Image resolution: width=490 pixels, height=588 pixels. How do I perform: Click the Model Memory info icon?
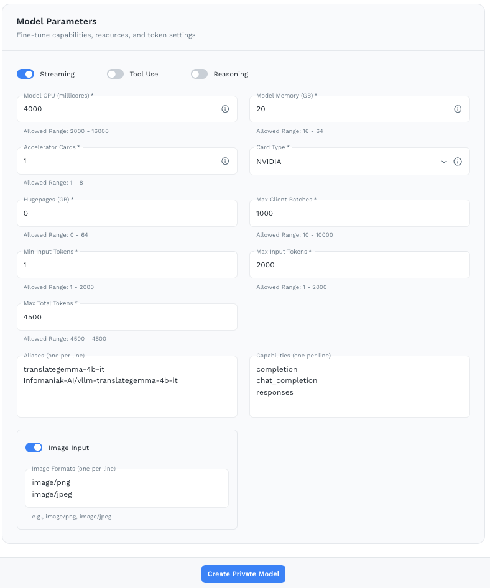tap(458, 109)
